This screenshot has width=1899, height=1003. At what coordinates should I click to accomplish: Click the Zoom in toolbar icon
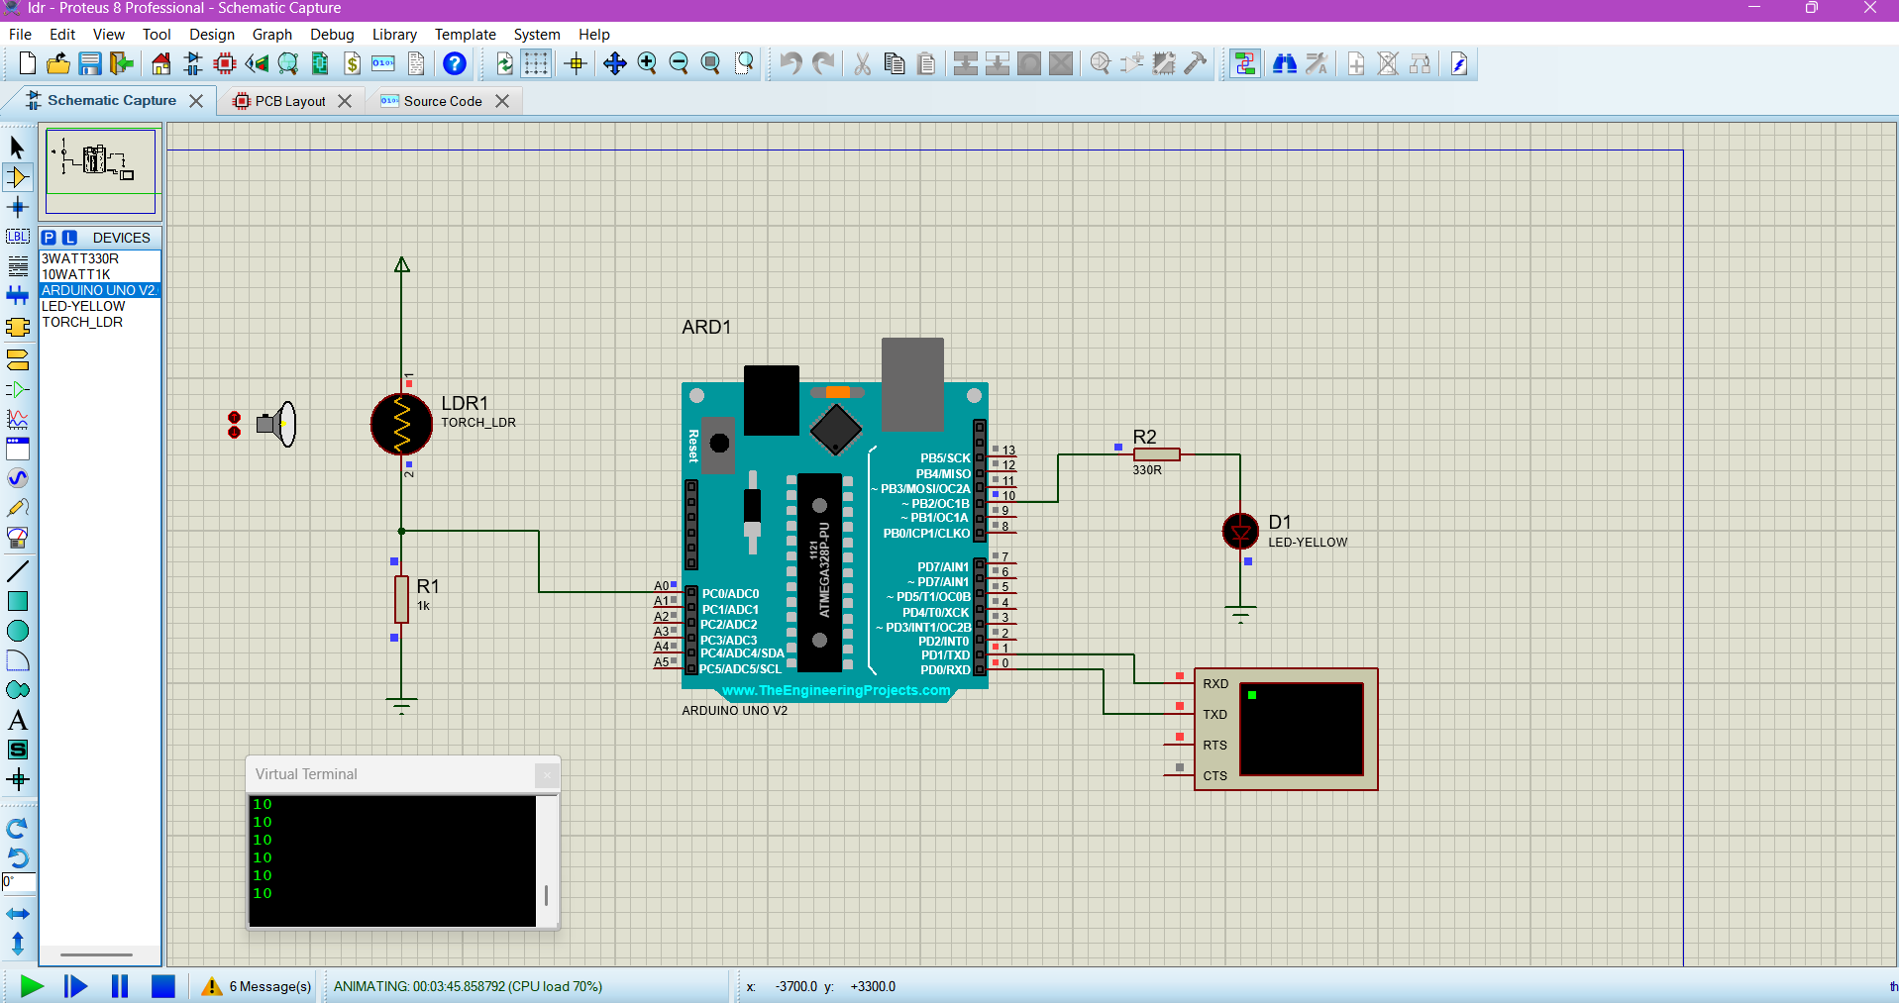tap(647, 64)
